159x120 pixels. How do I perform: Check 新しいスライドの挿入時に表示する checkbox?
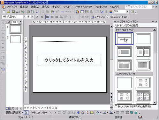click(x=116, y=107)
